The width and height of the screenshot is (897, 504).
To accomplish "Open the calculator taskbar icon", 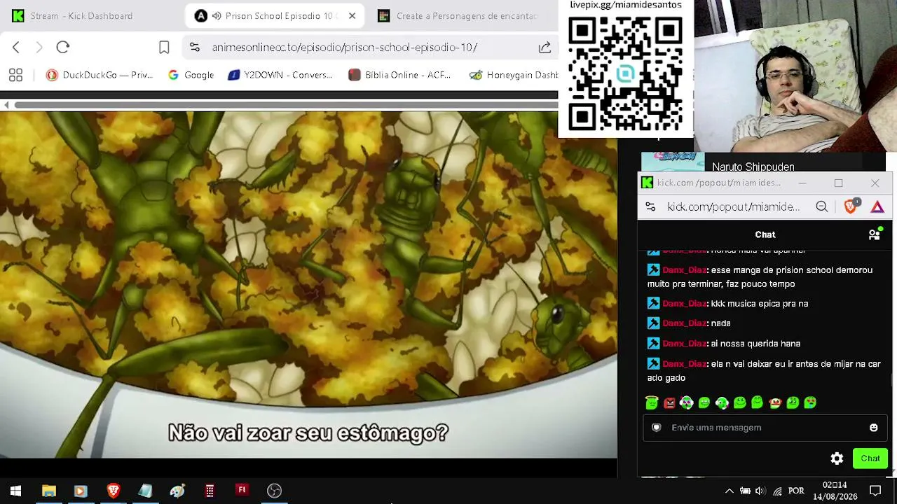I will (210, 491).
